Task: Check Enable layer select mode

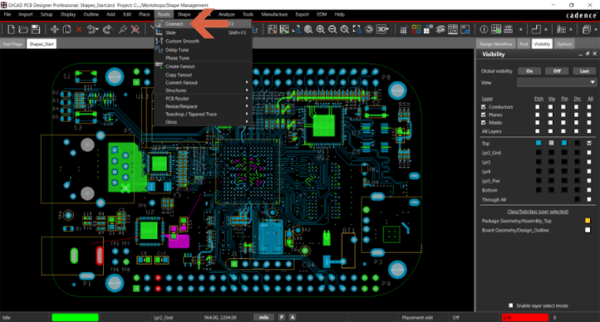Action: tap(511, 306)
